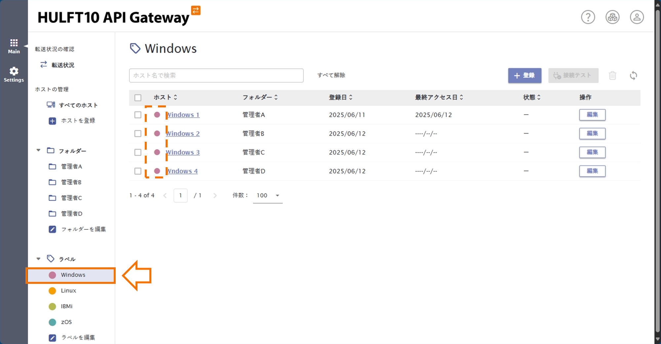Click the transfer arrows icon beside 転送状況
The height and width of the screenshot is (344, 661).
pyautogui.click(x=44, y=65)
